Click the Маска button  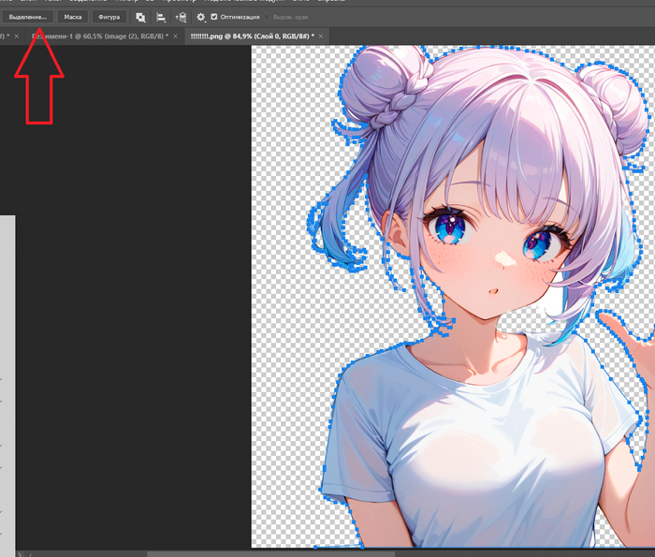point(72,17)
